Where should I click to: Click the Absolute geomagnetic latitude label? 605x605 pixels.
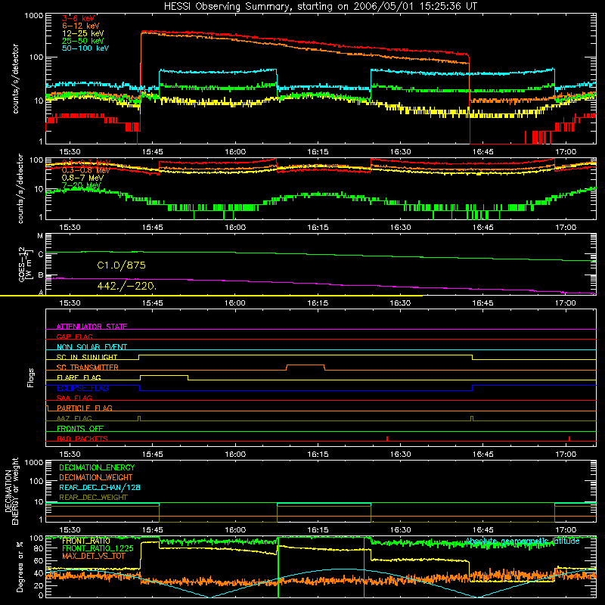523,541
